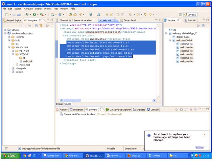Expand the Servers folder in Navigator
This screenshot has height=161, width=213.
[x=5, y=30]
